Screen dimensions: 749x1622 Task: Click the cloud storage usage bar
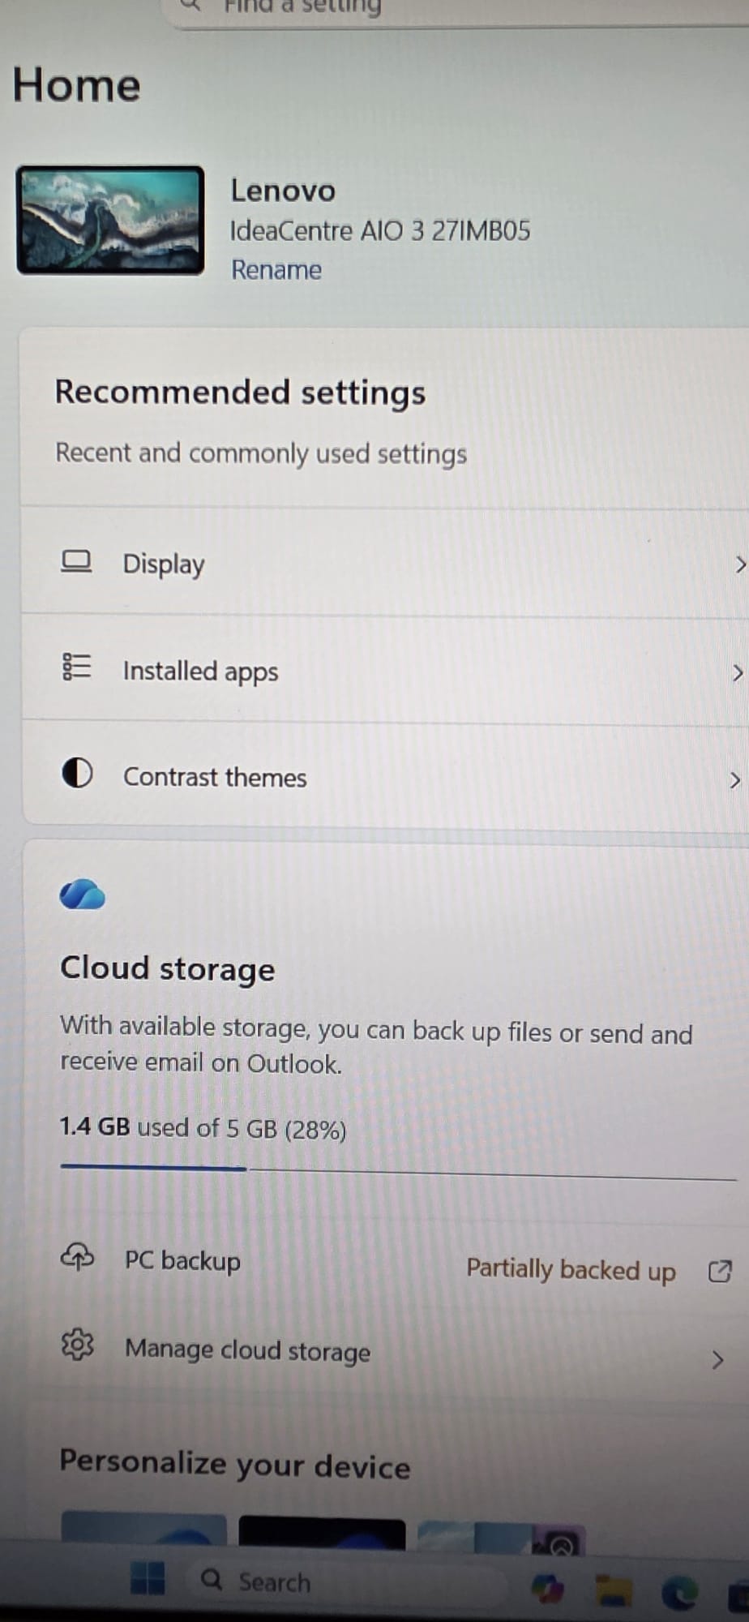(x=397, y=1172)
